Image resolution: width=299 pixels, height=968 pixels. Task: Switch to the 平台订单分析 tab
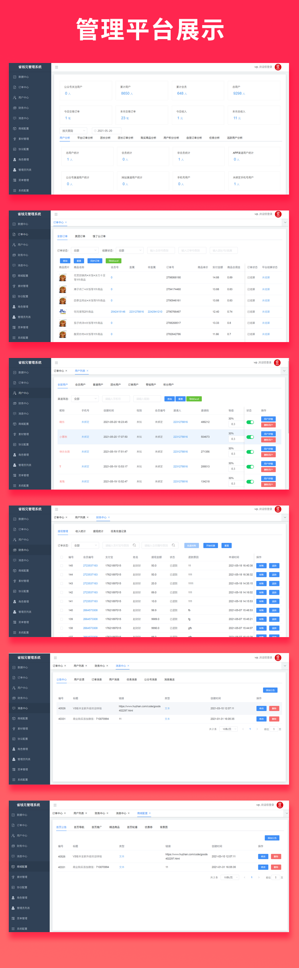pyautogui.click(x=85, y=138)
